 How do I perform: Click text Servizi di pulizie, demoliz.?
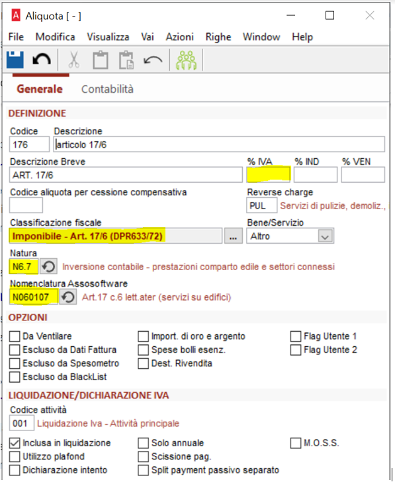tap(333, 206)
